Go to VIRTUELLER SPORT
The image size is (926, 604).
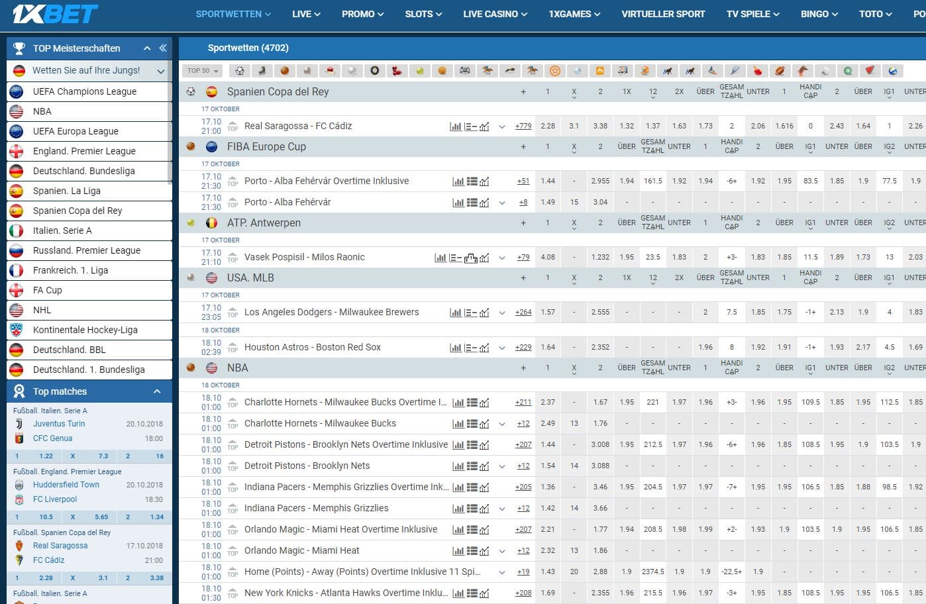pos(663,14)
